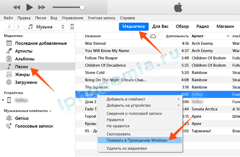The height and width of the screenshot is (157, 240).
Task: Switch to the Радио tab
Action: coord(202,27)
